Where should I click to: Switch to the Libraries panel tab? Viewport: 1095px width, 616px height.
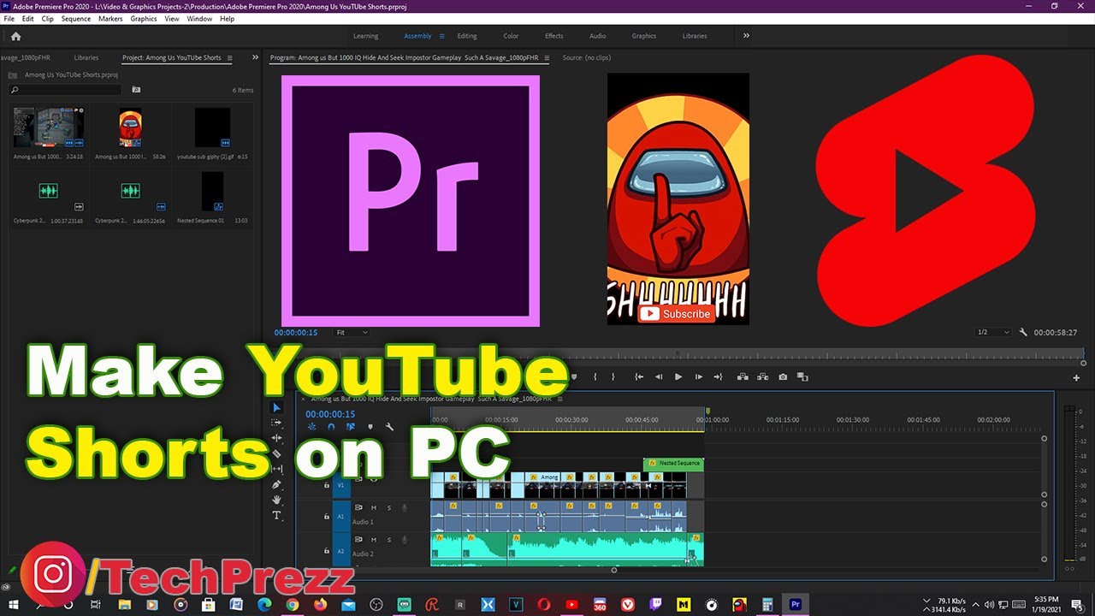pos(86,58)
